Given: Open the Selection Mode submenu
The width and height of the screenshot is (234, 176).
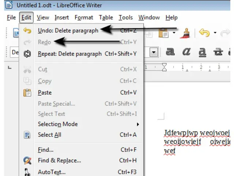Looking at the screenshot, I should pos(81,124).
